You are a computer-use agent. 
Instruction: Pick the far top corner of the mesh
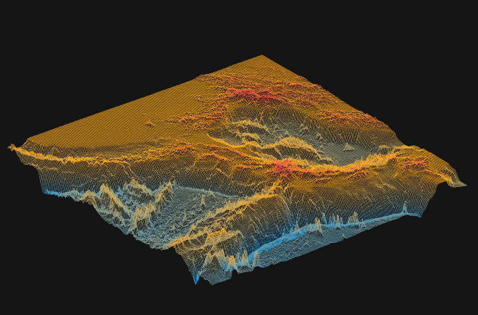tap(262, 56)
